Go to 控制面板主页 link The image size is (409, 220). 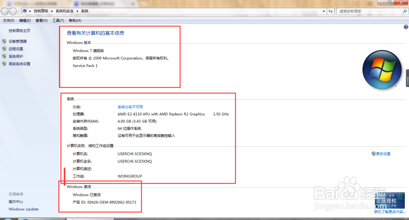pyautogui.click(x=19, y=31)
